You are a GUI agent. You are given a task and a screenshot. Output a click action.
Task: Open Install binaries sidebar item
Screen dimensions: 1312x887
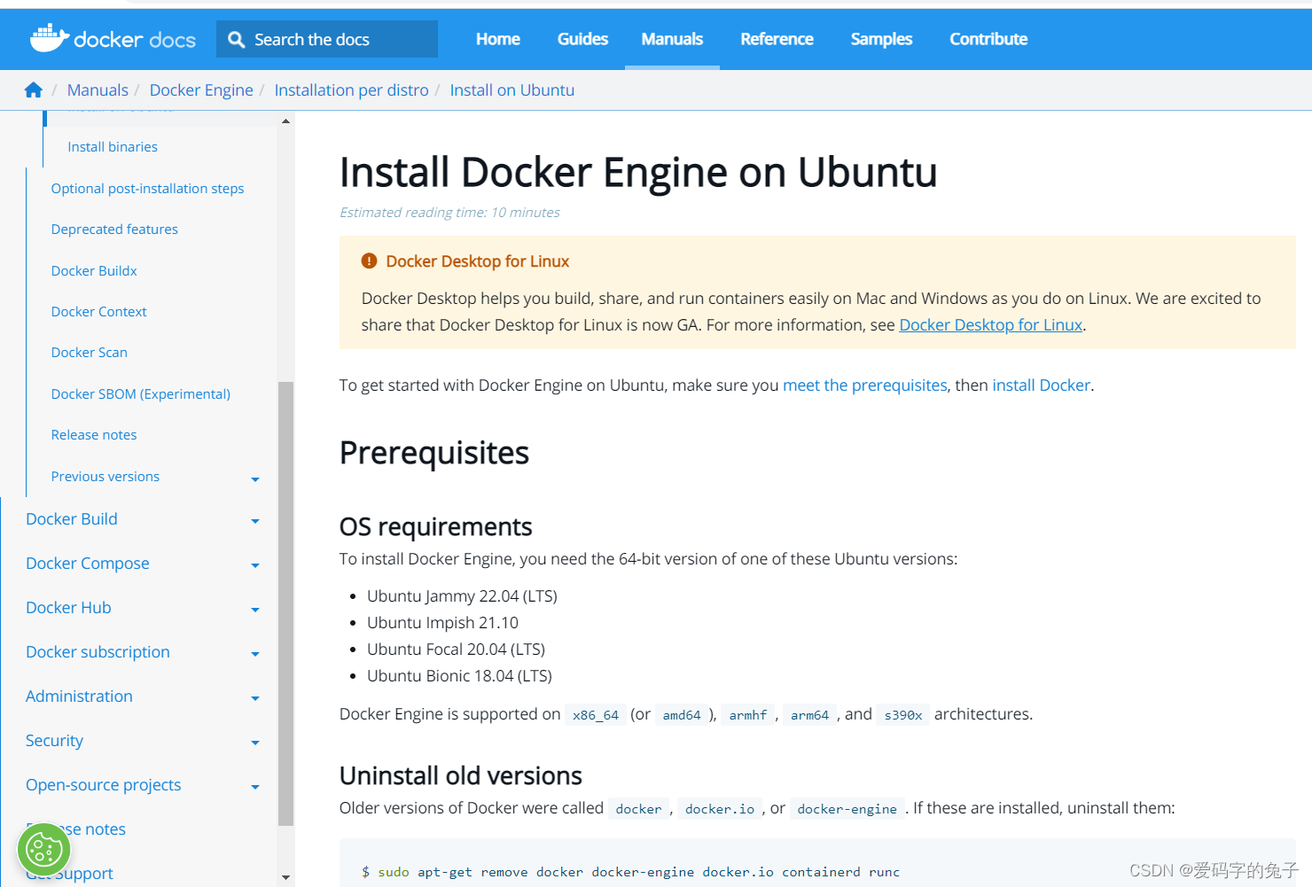[113, 147]
